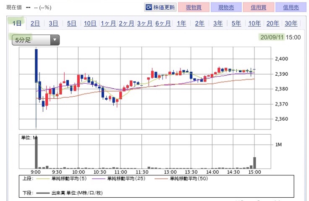Click the 10:00 time axis label
The width and height of the screenshot is (309, 201).
(x=79, y=172)
